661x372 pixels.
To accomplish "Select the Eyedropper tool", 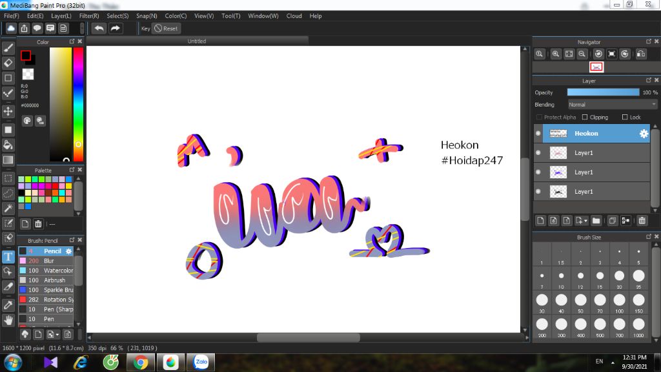I will [x=8, y=305].
